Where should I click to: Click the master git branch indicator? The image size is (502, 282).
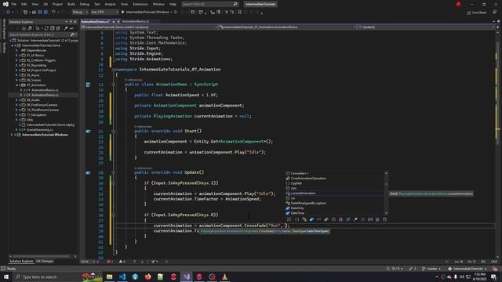click(x=431, y=269)
